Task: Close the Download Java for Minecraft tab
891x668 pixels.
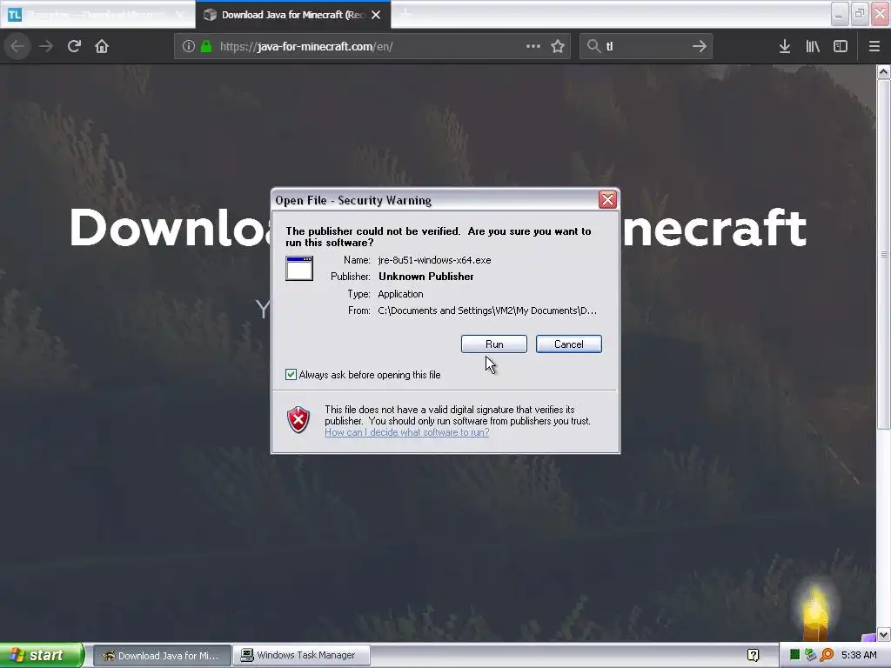Action: tap(376, 15)
